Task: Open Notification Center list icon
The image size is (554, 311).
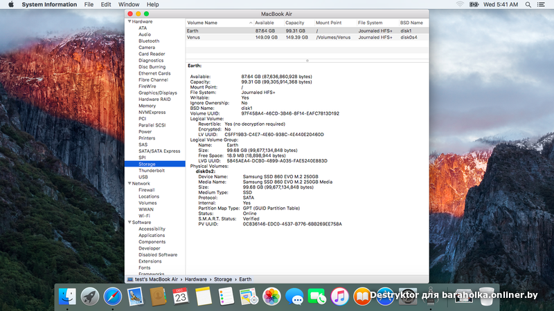Action: (x=541, y=4)
